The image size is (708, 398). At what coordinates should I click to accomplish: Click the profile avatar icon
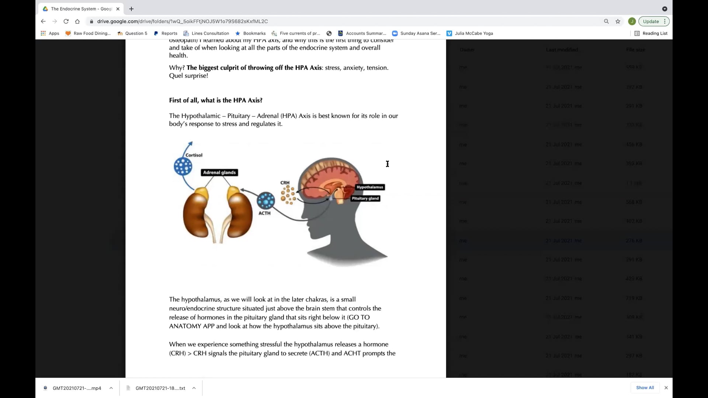(x=632, y=21)
